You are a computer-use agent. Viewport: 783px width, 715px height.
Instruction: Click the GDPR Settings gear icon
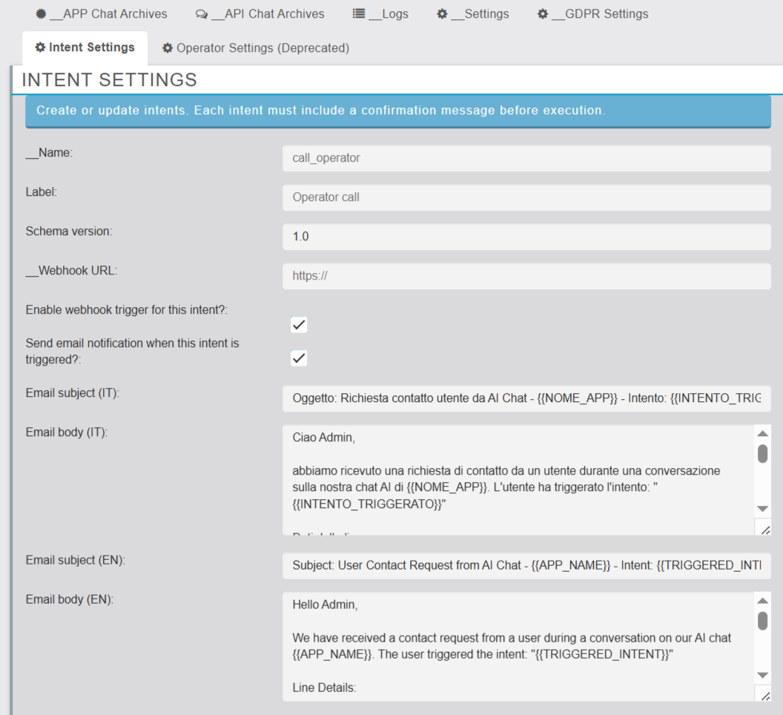(543, 14)
